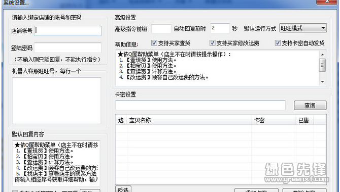Screen dimensions: 340x192
Task: Toggle the 支持买家修改运费 checkbox
Action: (x=212, y=43)
